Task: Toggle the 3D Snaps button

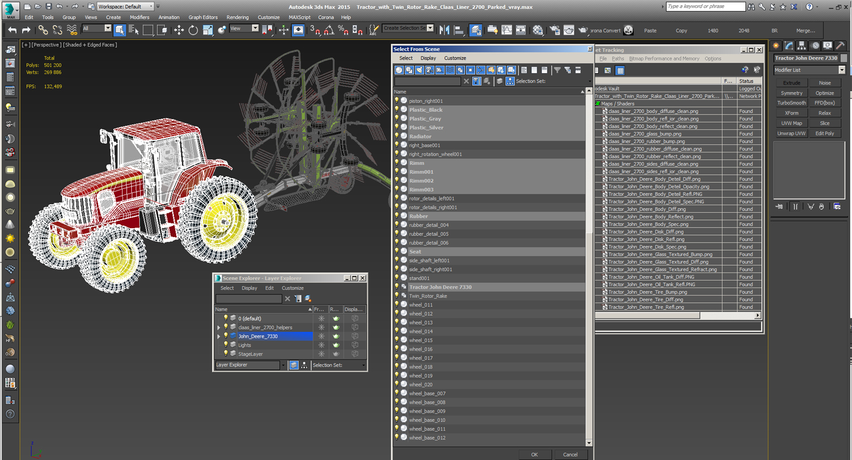Action: tap(314, 30)
